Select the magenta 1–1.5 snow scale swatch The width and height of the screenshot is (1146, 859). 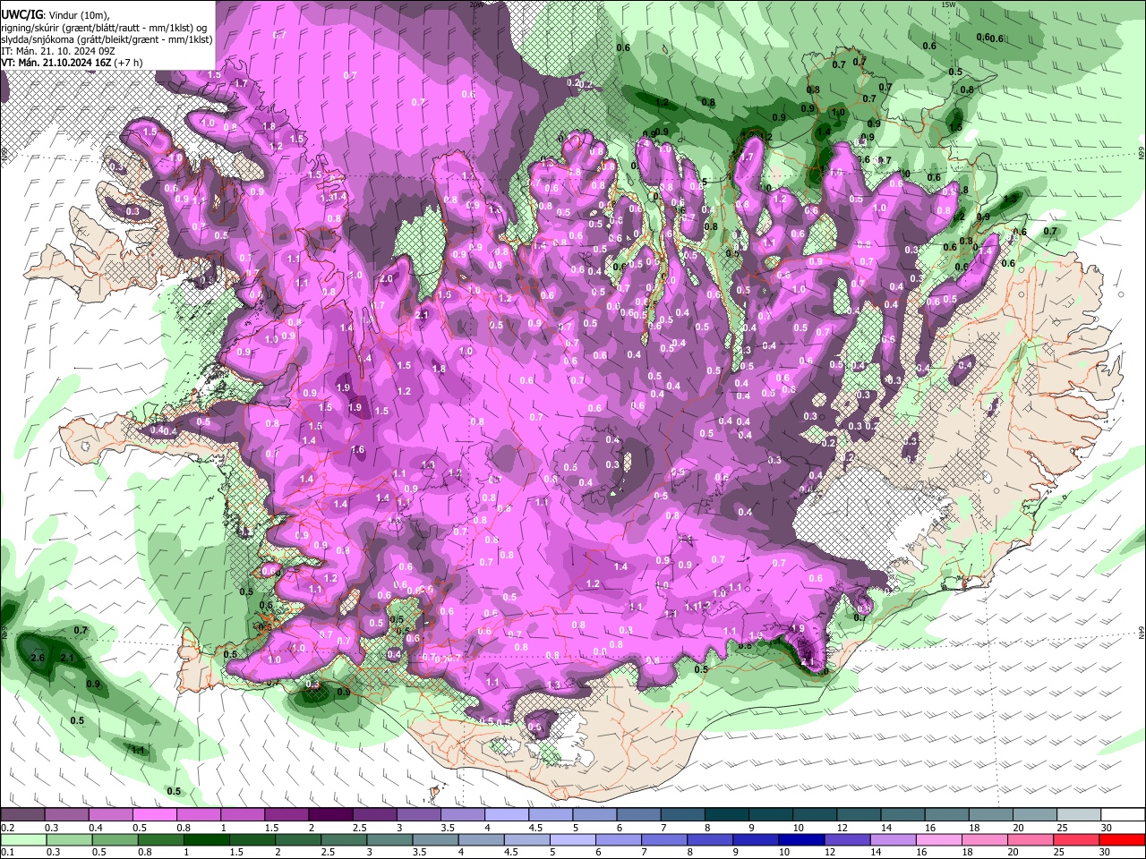pyautogui.click(x=243, y=815)
